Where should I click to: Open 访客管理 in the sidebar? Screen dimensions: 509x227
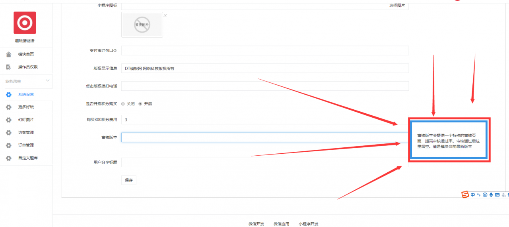(x=26, y=133)
